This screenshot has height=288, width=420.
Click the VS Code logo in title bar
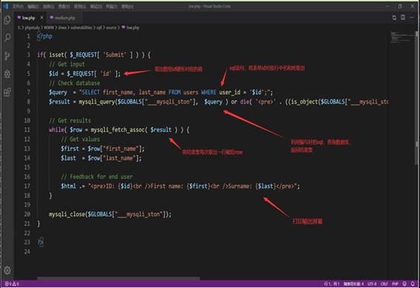(6, 6)
